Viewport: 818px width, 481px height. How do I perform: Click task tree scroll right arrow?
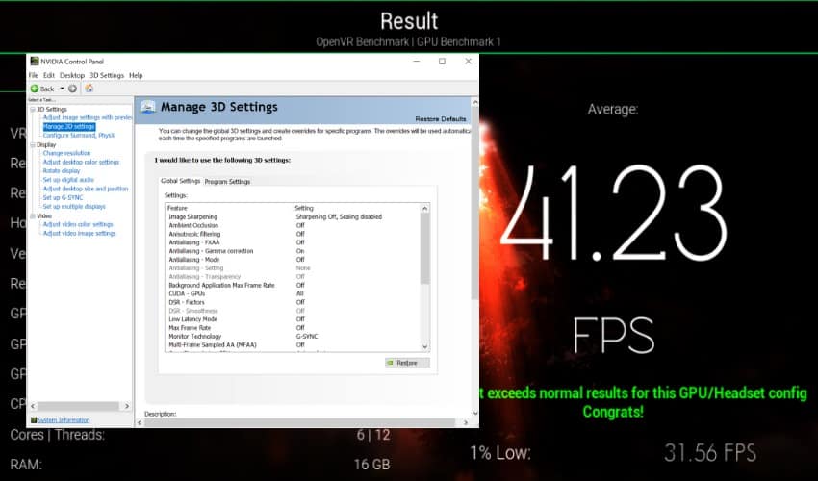(x=127, y=406)
